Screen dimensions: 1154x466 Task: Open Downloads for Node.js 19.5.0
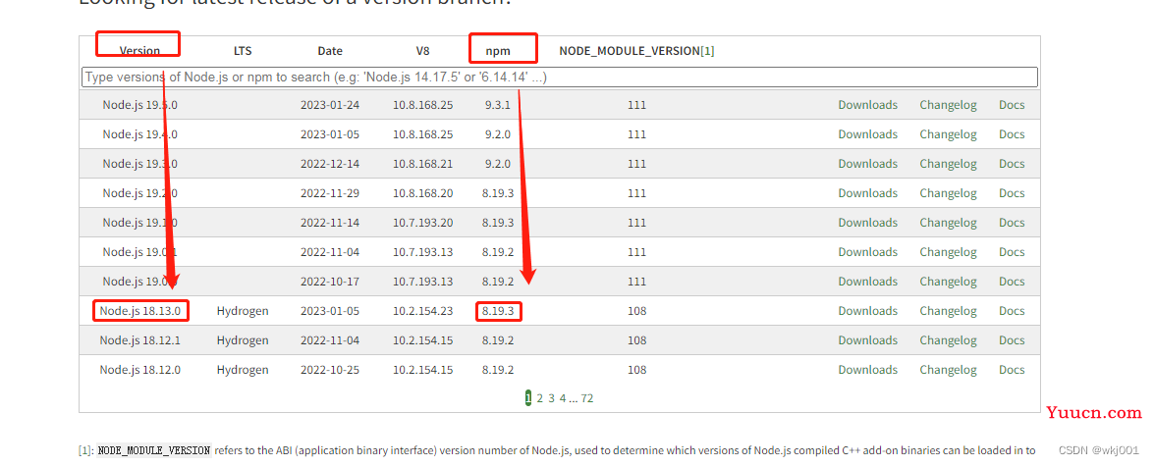(867, 105)
